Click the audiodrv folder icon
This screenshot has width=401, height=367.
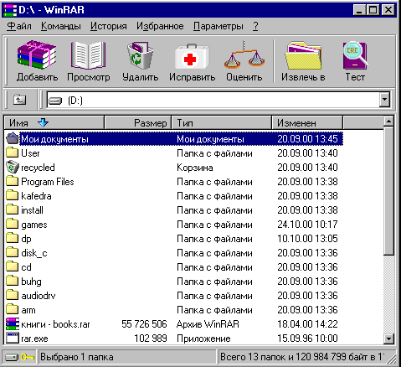point(12,295)
